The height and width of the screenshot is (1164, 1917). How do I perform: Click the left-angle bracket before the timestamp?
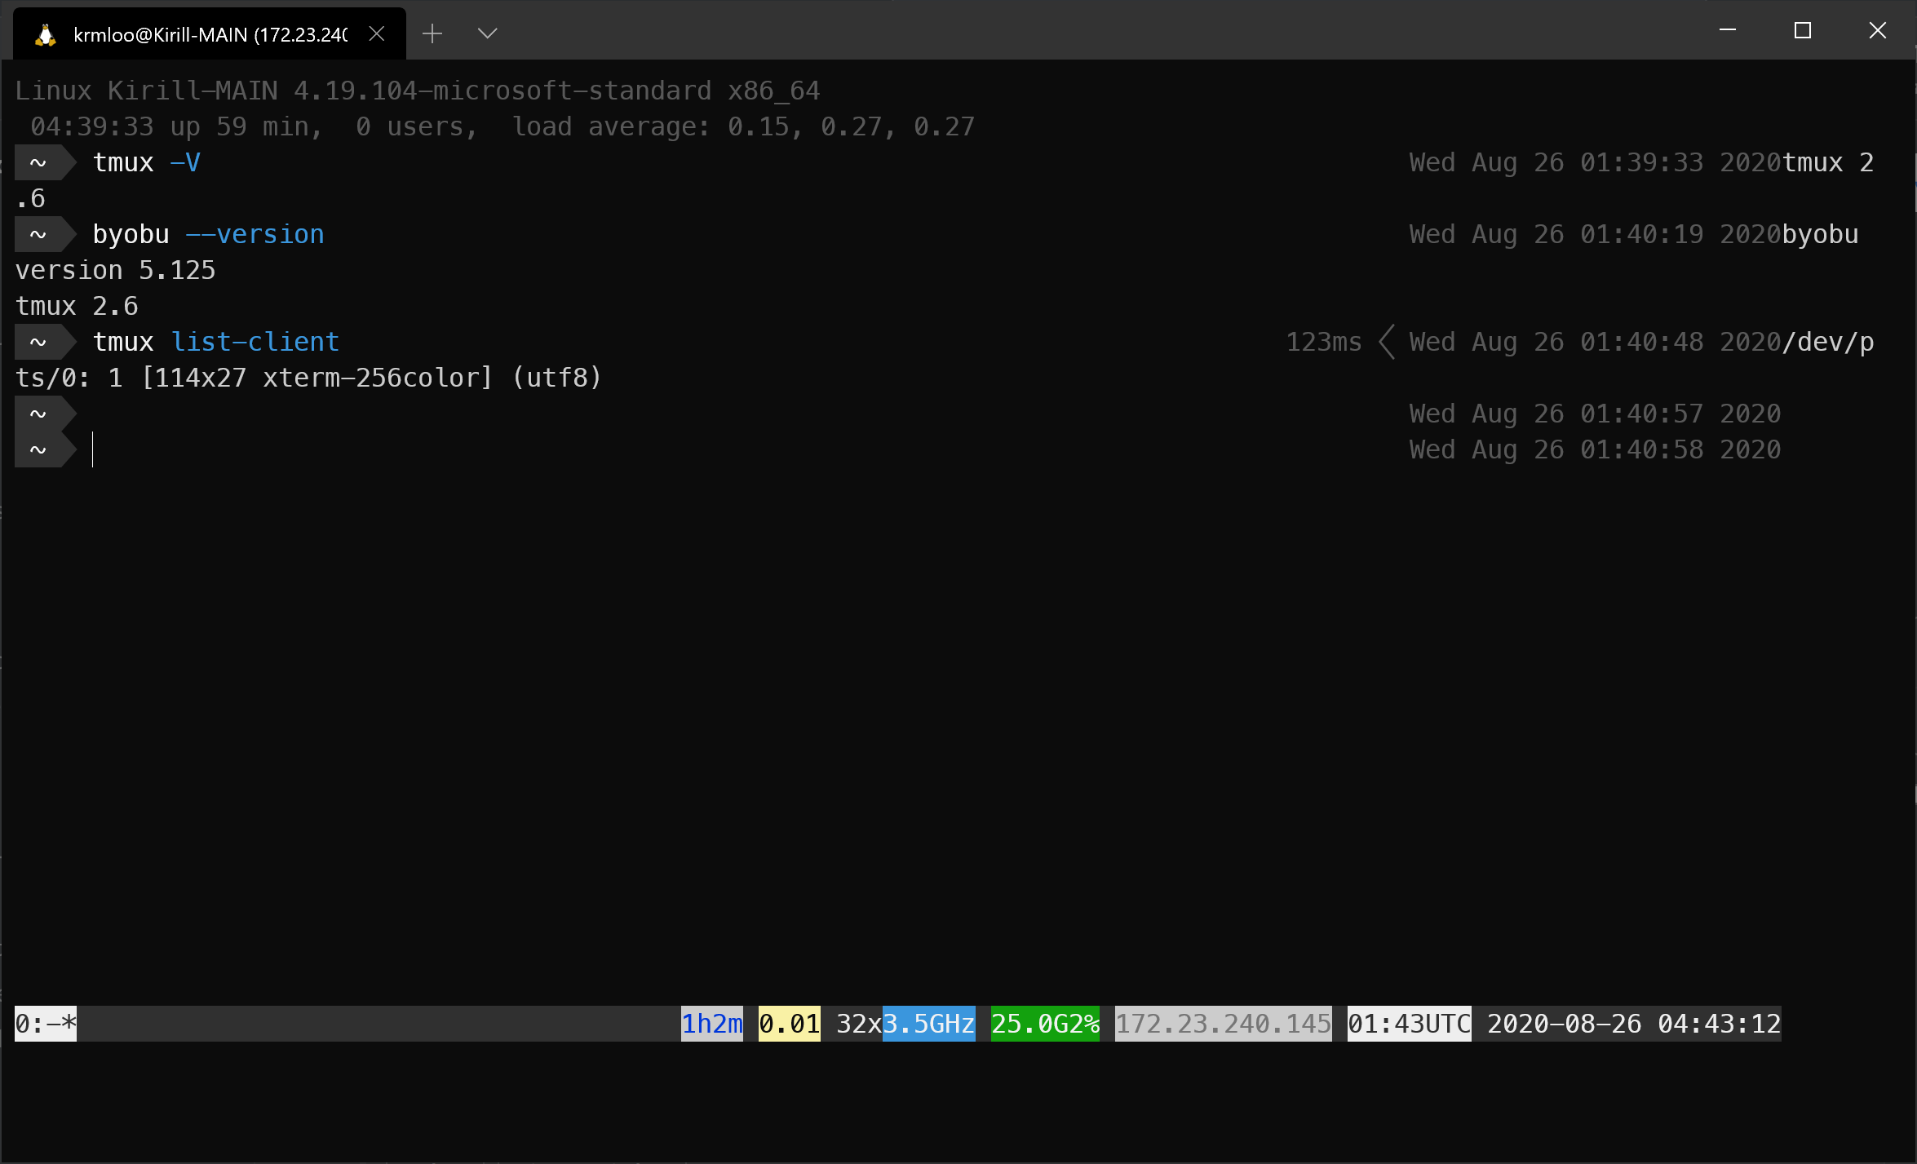tap(1386, 342)
